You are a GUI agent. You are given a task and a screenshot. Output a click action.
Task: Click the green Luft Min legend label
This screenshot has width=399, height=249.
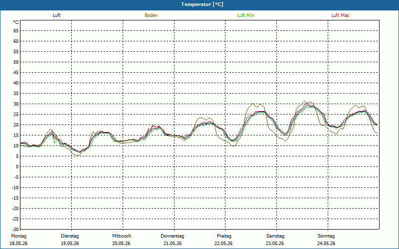245,15
